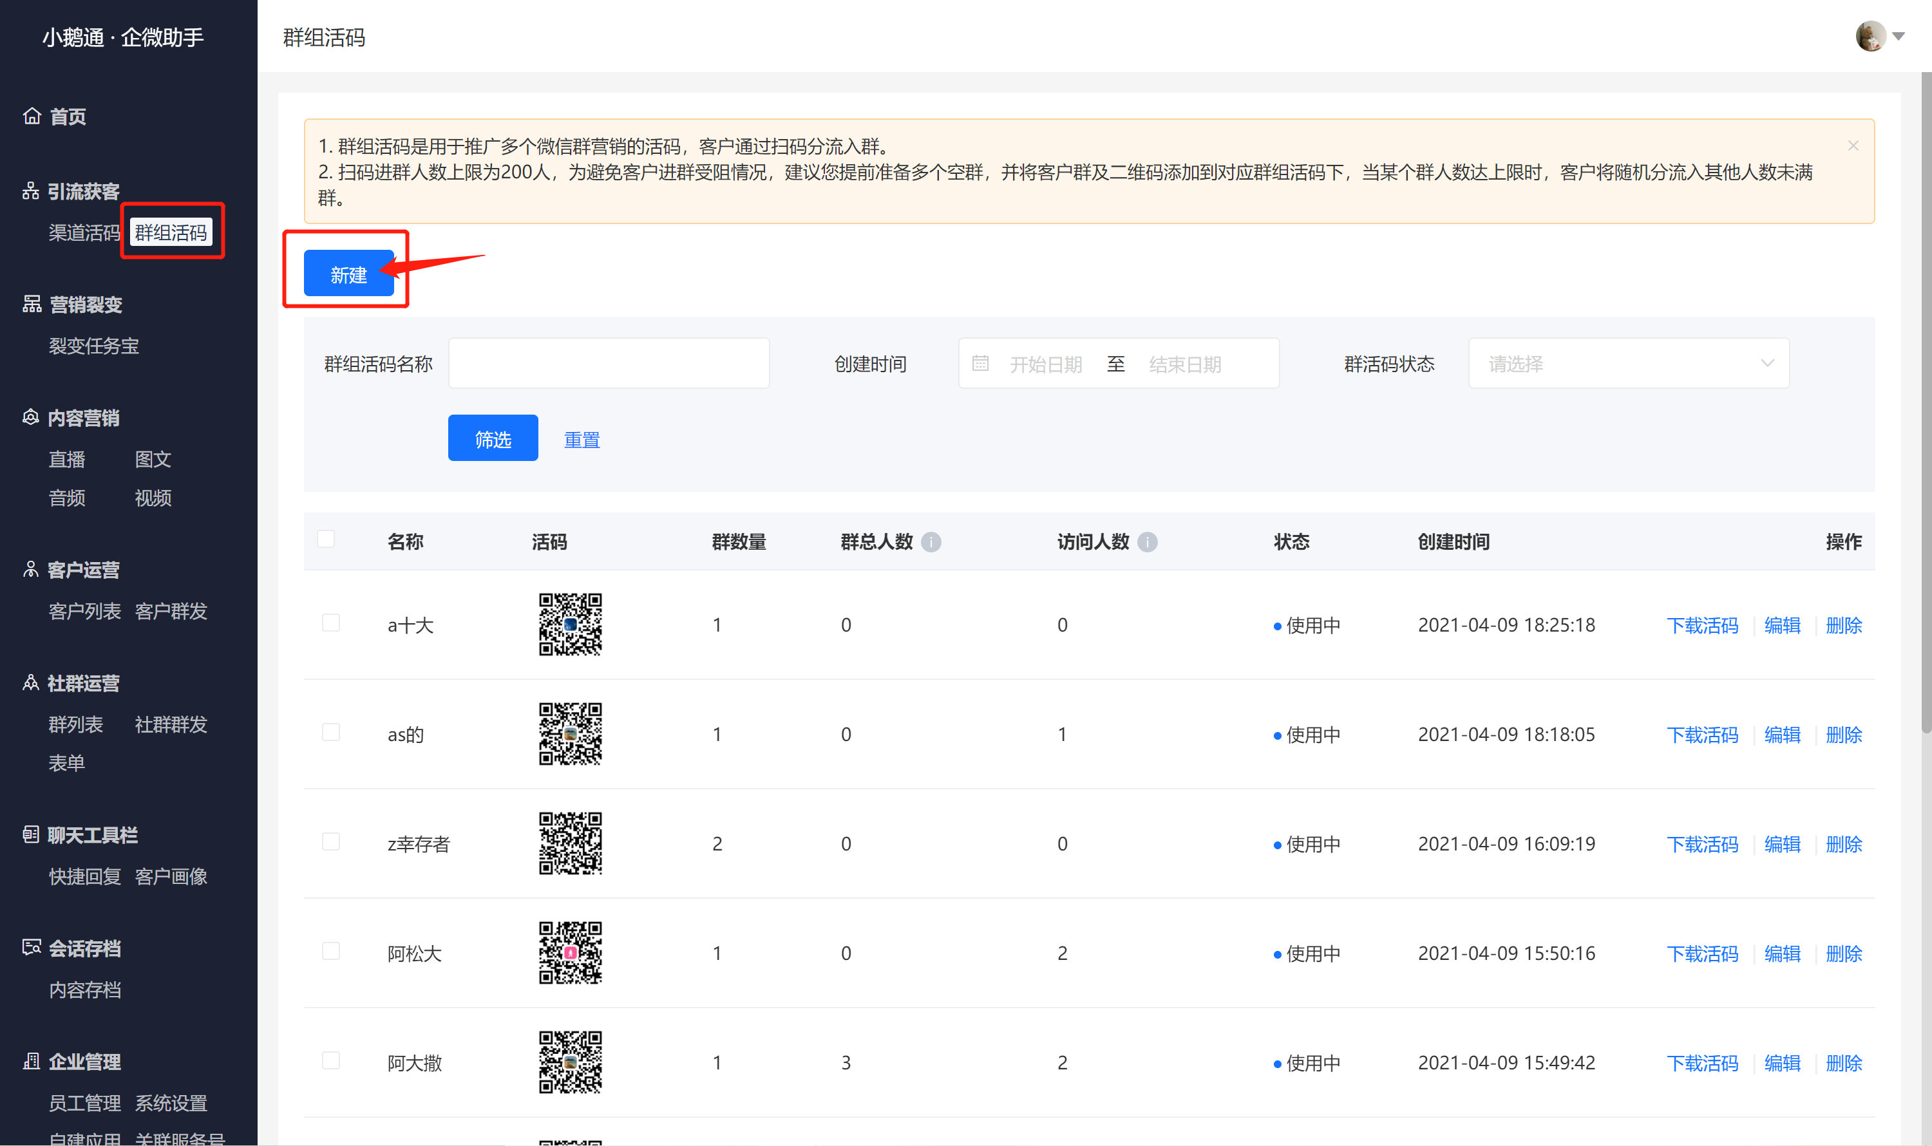Viewport: 1932px width, 1146px height.
Task: Click info icon beside 群总人数
Action: (932, 542)
